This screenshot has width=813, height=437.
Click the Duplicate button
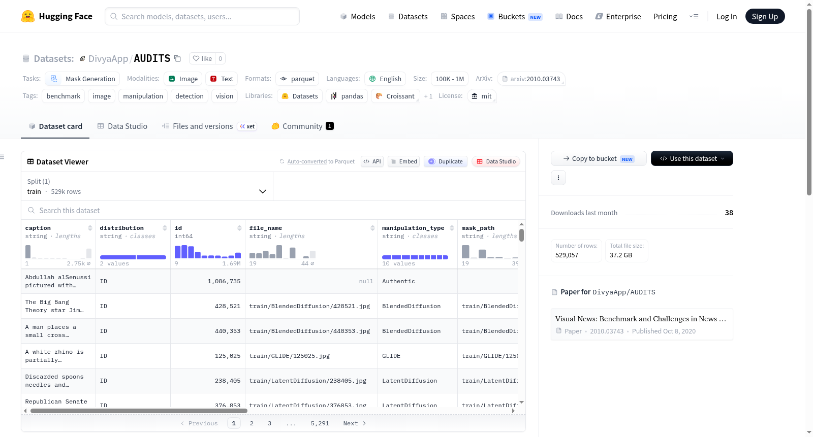(446, 161)
